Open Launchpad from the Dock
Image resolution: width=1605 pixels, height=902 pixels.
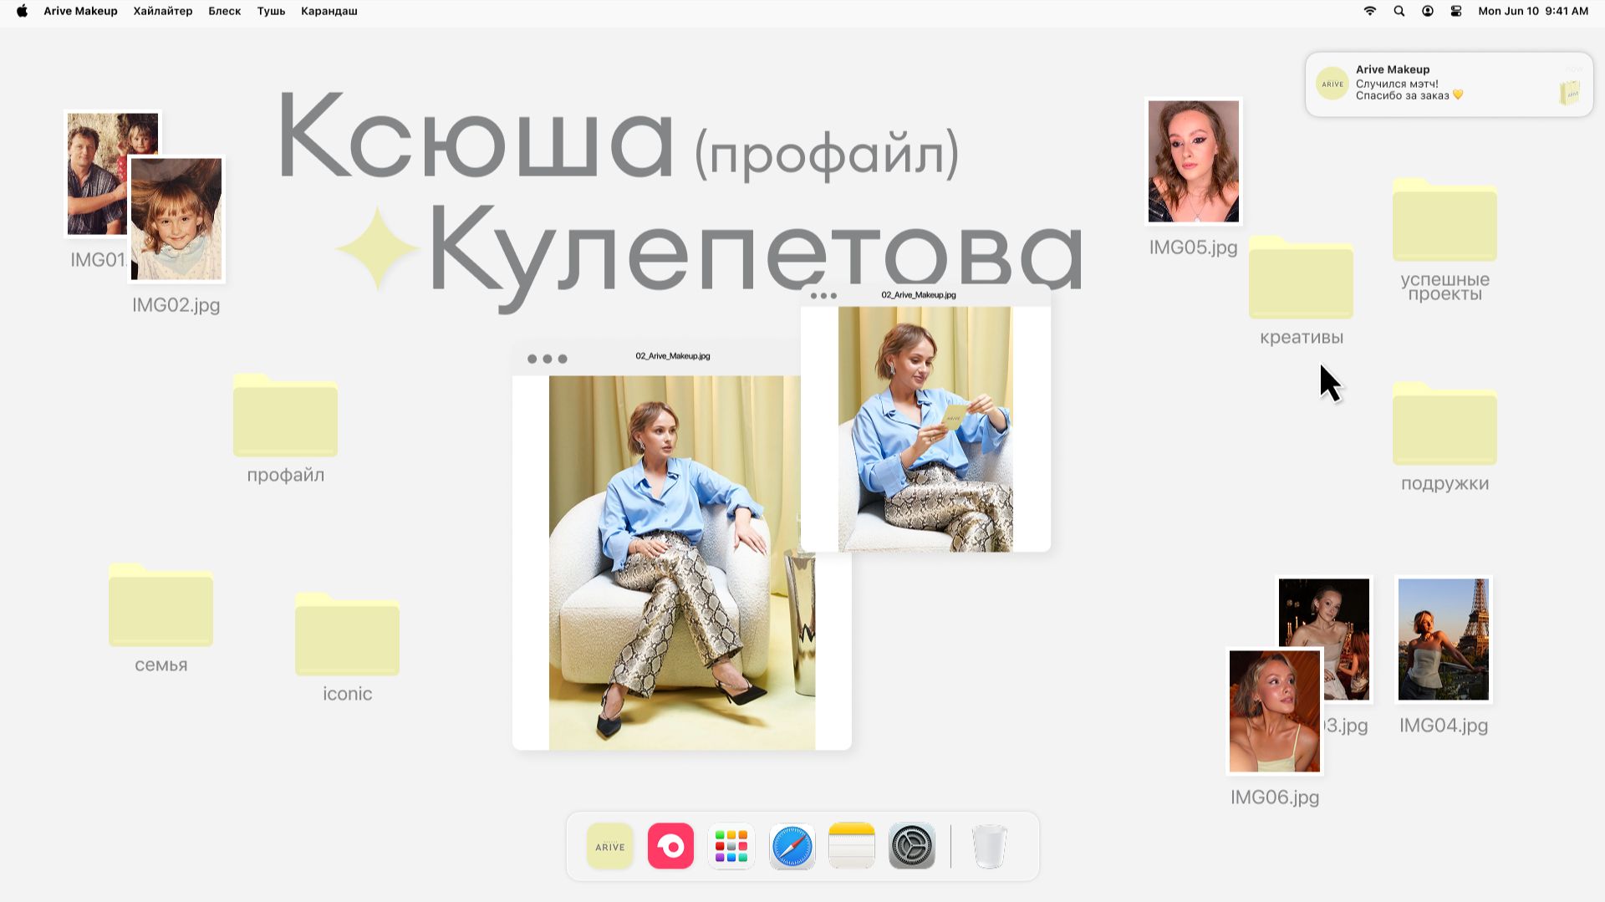[731, 845]
